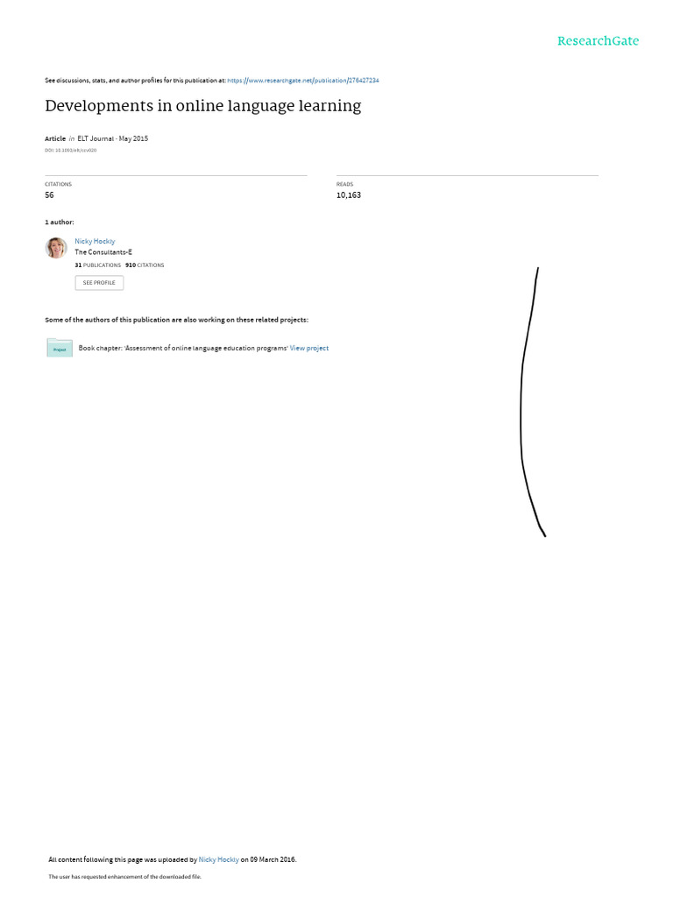Click The Consultants-E affiliation text
Image resolution: width=673 pixels, height=897 pixels.
pyautogui.click(x=103, y=252)
